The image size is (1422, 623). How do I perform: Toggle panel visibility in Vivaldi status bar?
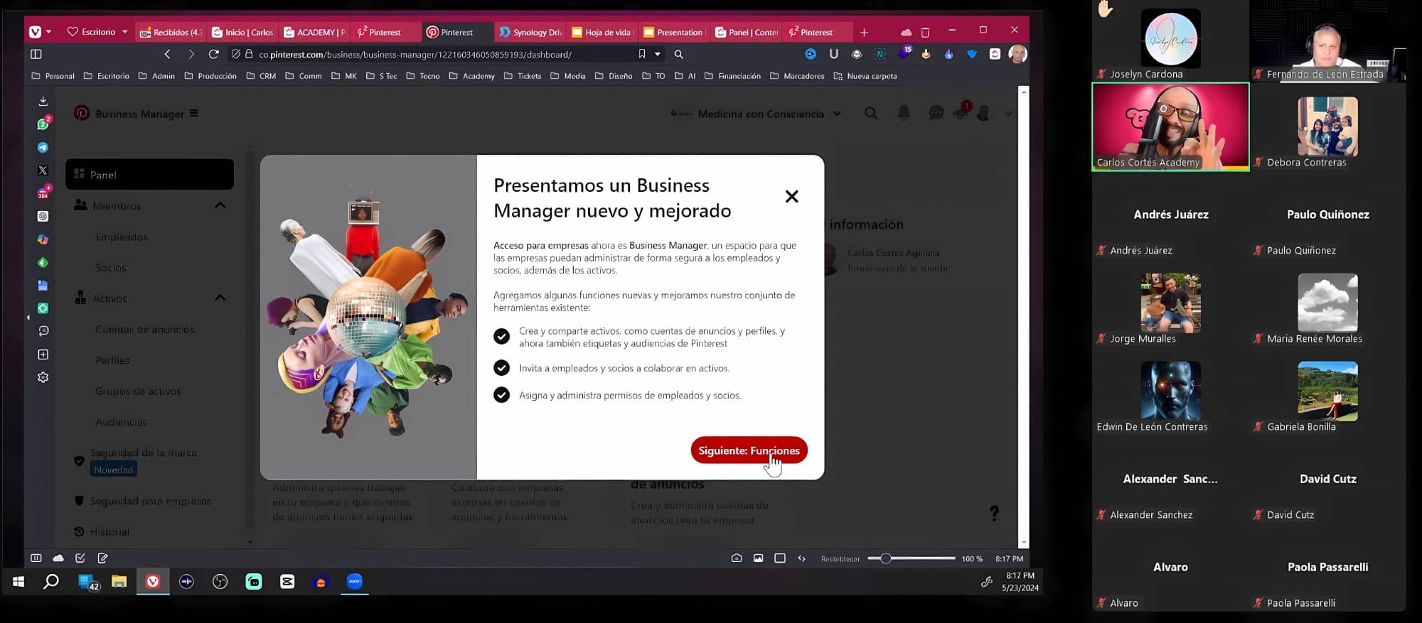click(36, 558)
